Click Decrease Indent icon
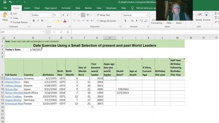Image resolution: width=219 pixels, height=123 pixels. [88, 20]
